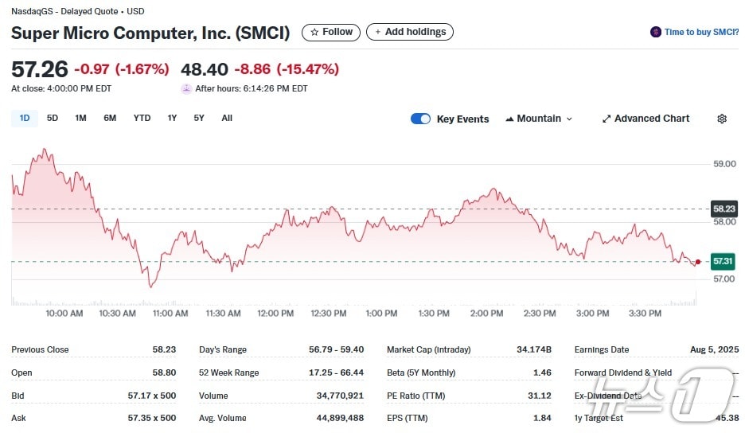The width and height of the screenshot is (745, 433).
Task: Select the All time range
Action: 227,118
